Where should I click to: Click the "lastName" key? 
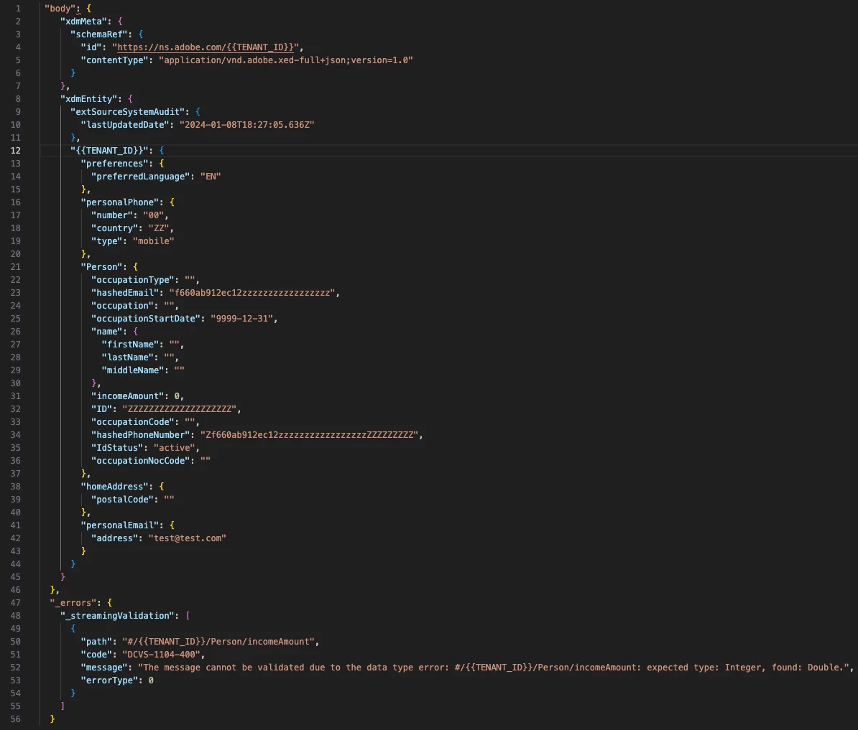[127, 358]
